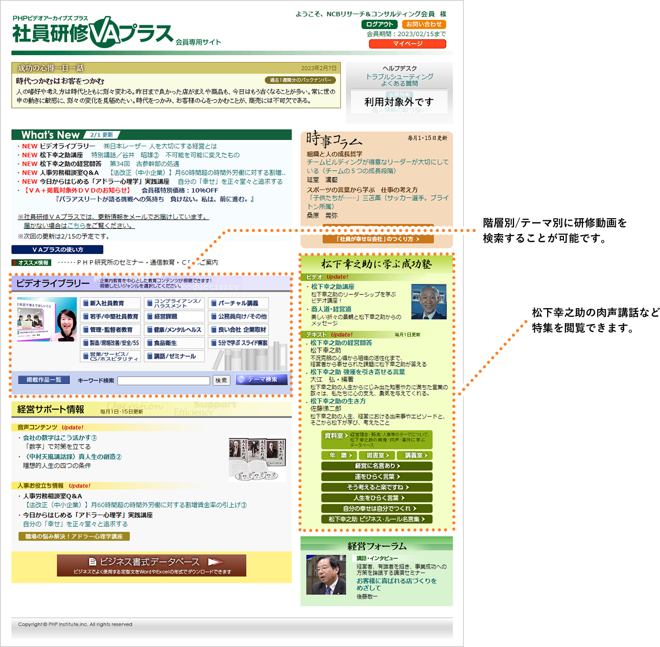Open トラブルシューティング help link

click(399, 77)
